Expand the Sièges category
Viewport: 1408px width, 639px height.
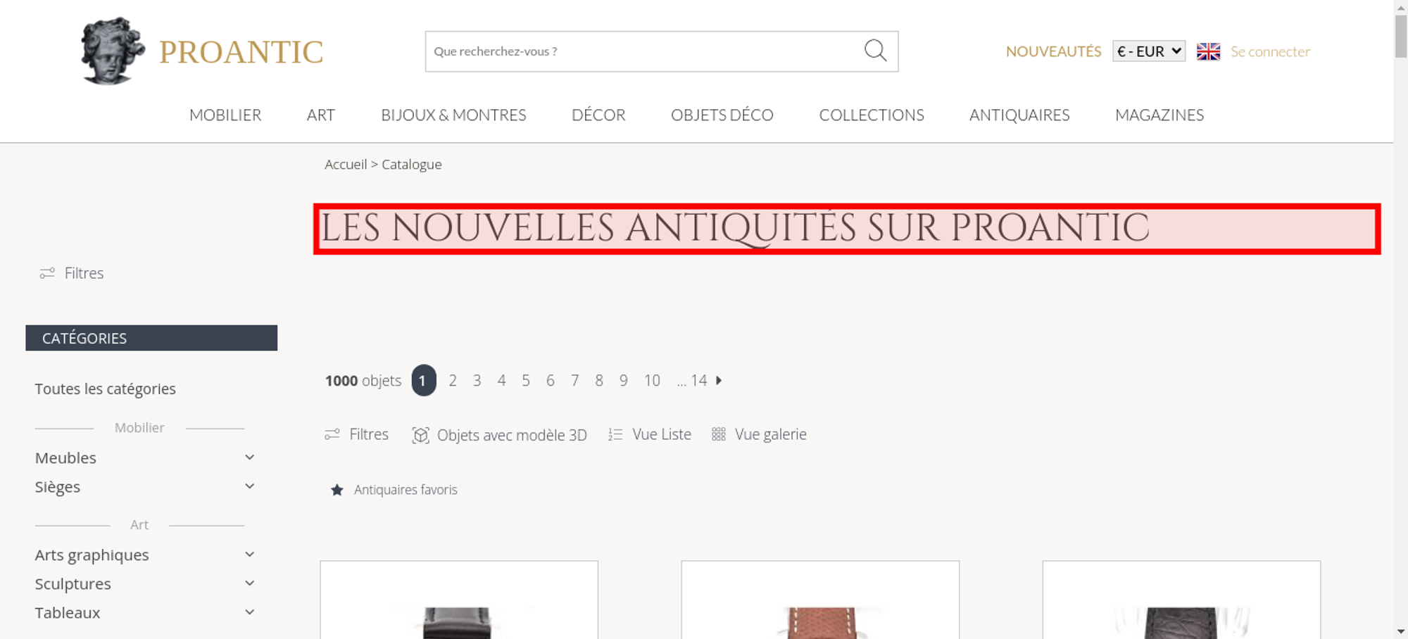(x=249, y=486)
